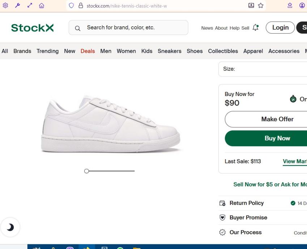Open the browser account profile icon
307x249 pixels.
point(302,5)
